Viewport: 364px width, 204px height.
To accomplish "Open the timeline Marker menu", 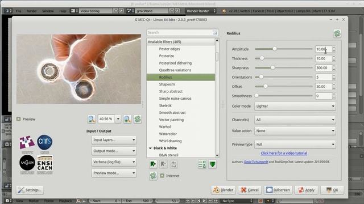I will tap(34, 201).
